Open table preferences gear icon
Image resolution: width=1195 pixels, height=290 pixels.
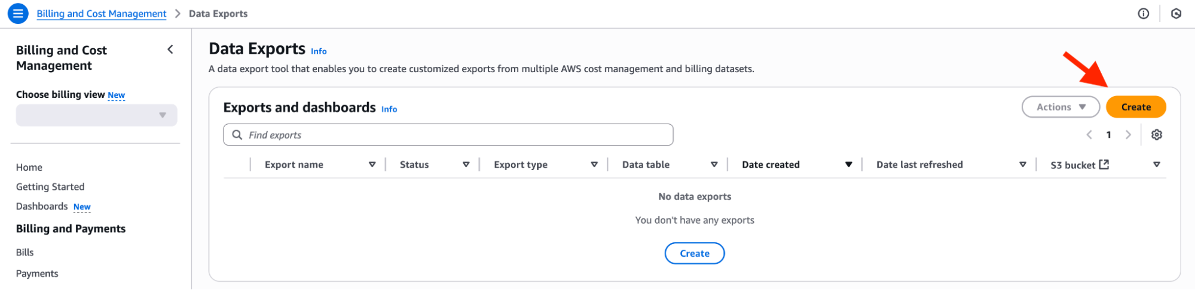(x=1157, y=135)
